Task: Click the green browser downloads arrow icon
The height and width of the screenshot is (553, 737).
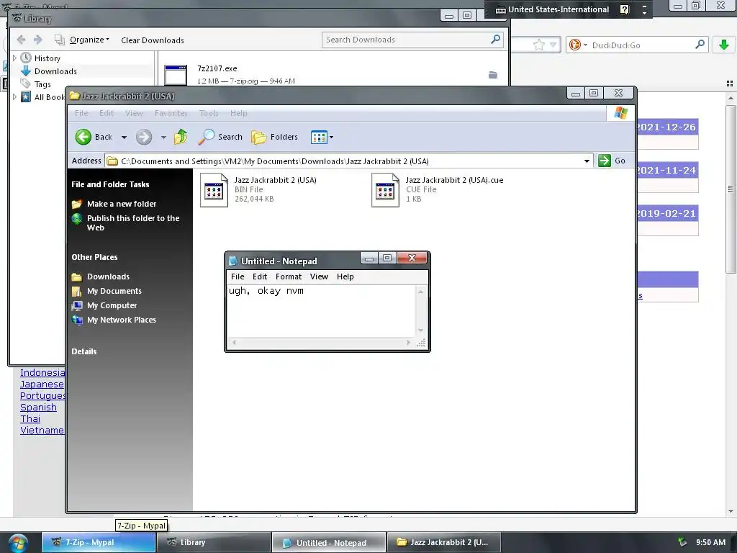Action: 724,45
